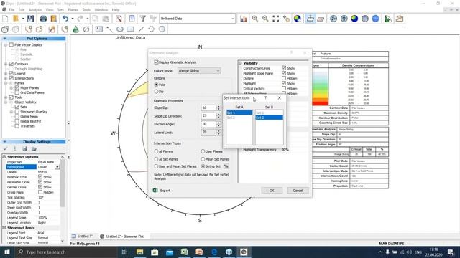
Task: Click Cancel in the Kinematic Analysis dialog
Action: pyautogui.click(x=298, y=191)
